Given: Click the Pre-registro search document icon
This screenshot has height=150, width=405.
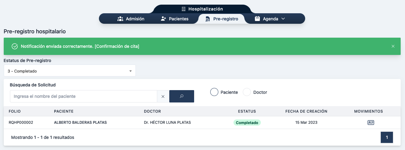Looking at the screenshot, I should (x=207, y=19).
